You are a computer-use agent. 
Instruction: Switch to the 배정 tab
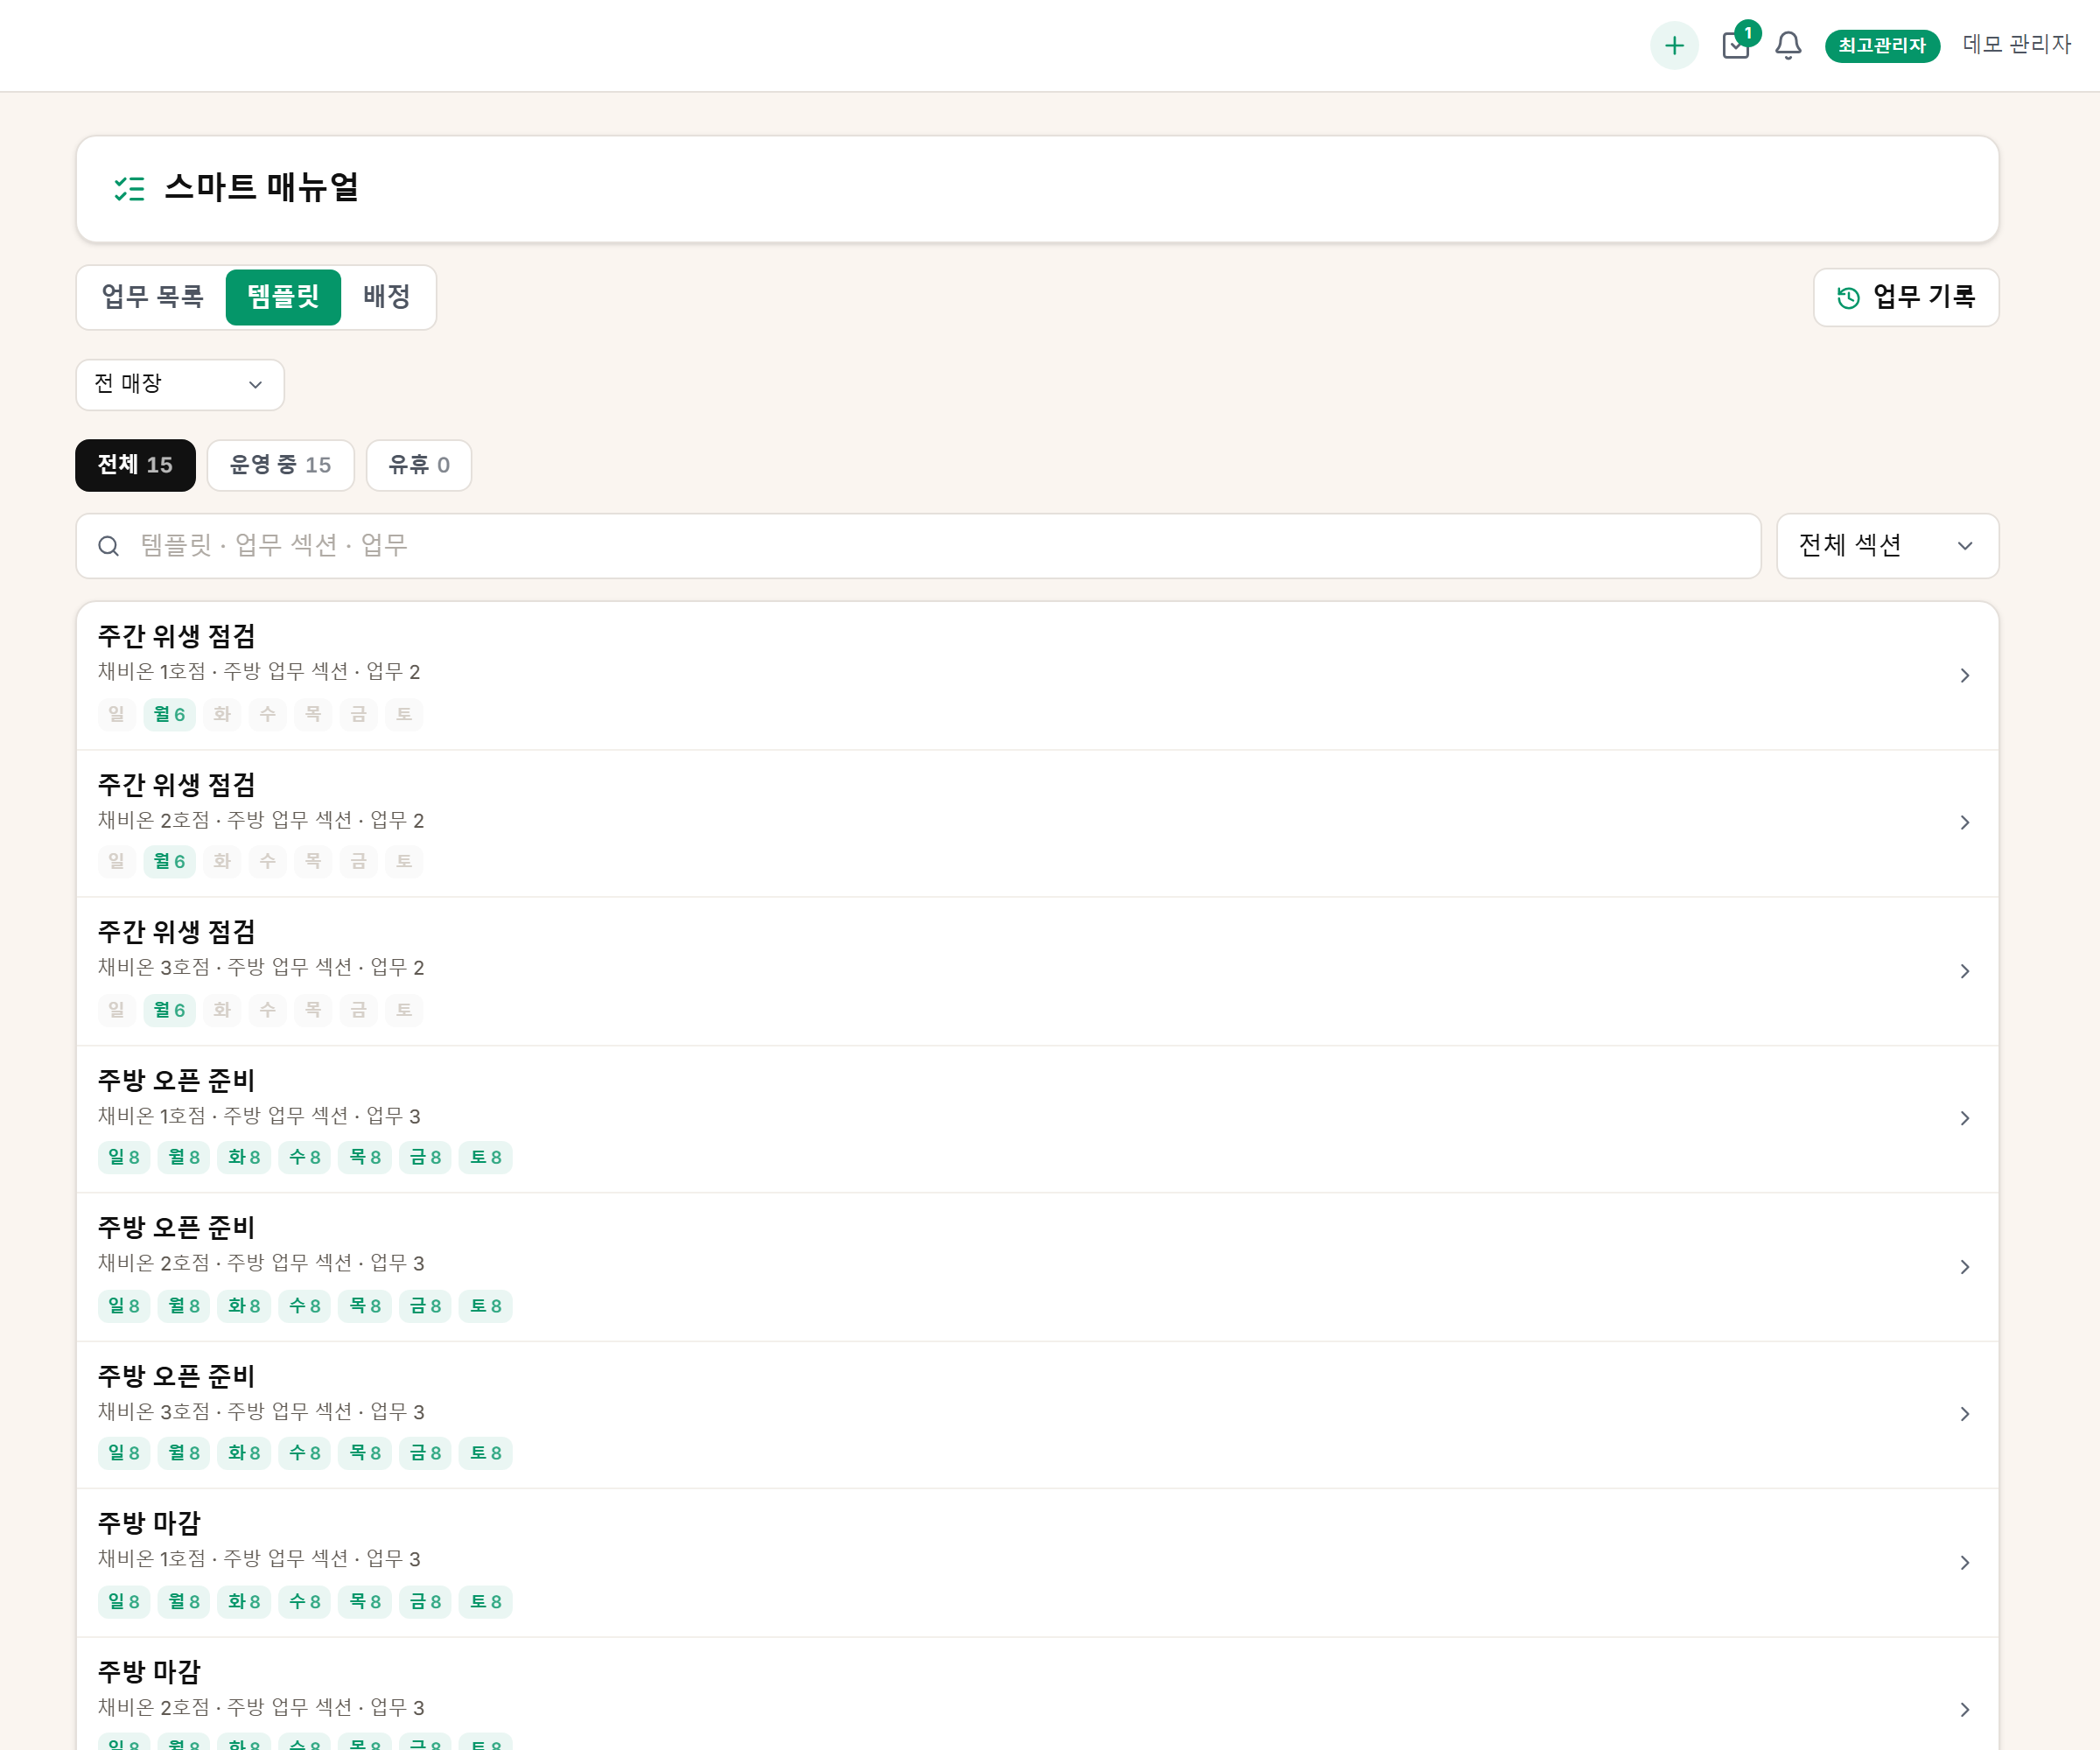click(387, 297)
